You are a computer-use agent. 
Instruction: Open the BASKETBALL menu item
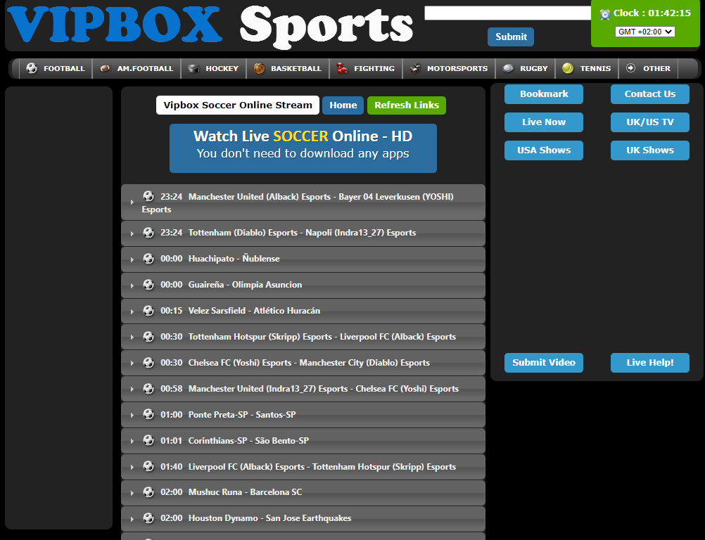pyautogui.click(x=288, y=68)
